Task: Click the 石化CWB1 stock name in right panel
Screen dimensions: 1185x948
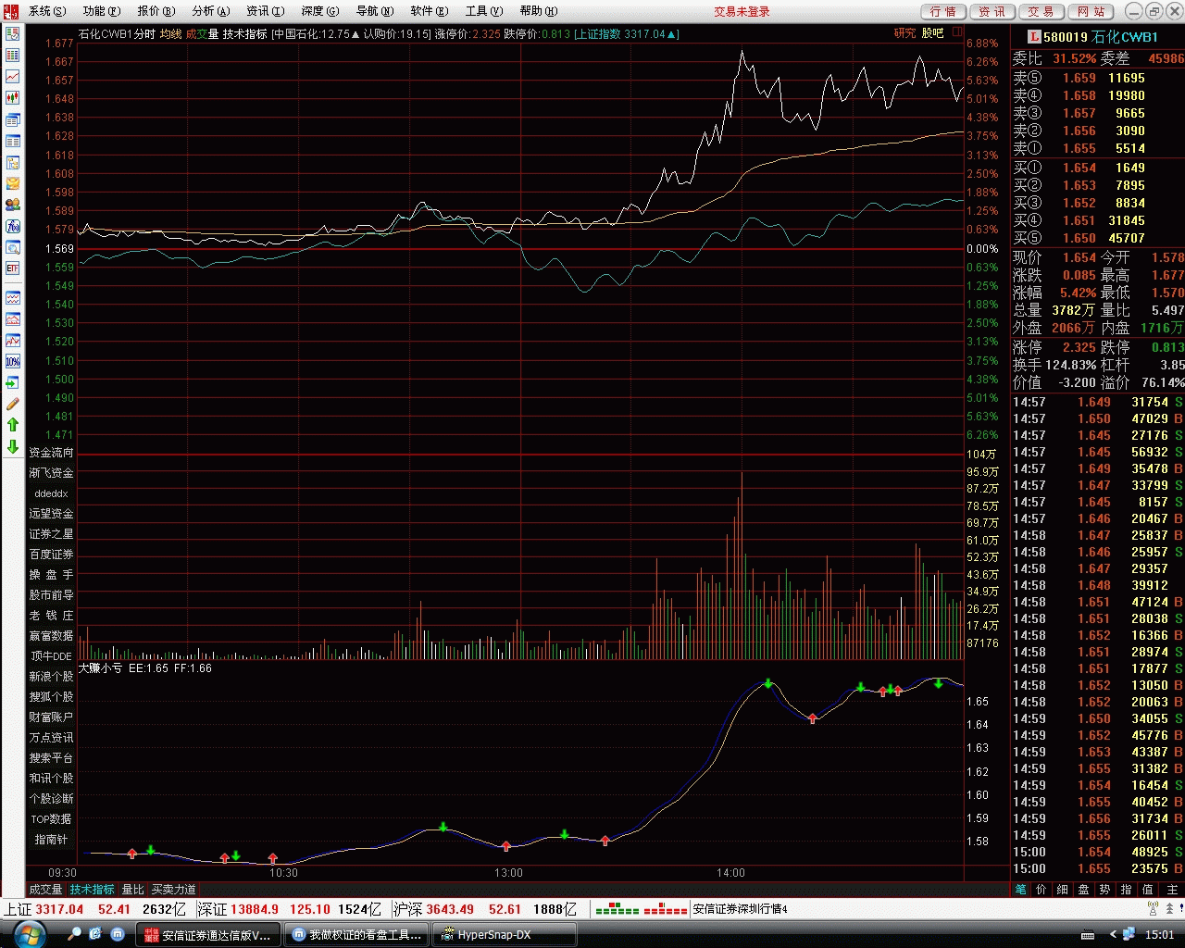Action: pyautogui.click(x=1125, y=37)
